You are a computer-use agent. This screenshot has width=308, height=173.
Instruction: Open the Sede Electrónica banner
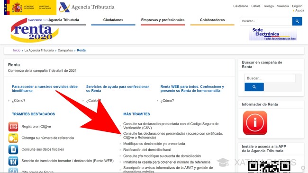[273, 34]
